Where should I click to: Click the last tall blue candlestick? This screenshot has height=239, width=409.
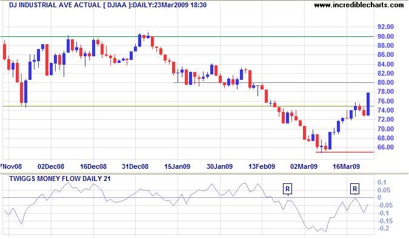click(368, 104)
